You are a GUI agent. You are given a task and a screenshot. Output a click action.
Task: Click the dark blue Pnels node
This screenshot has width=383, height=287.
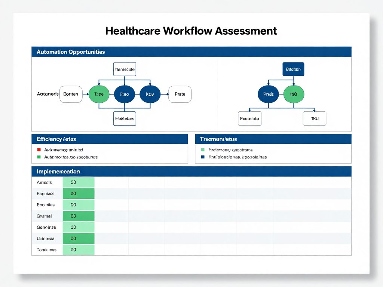click(x=268, y=94)
